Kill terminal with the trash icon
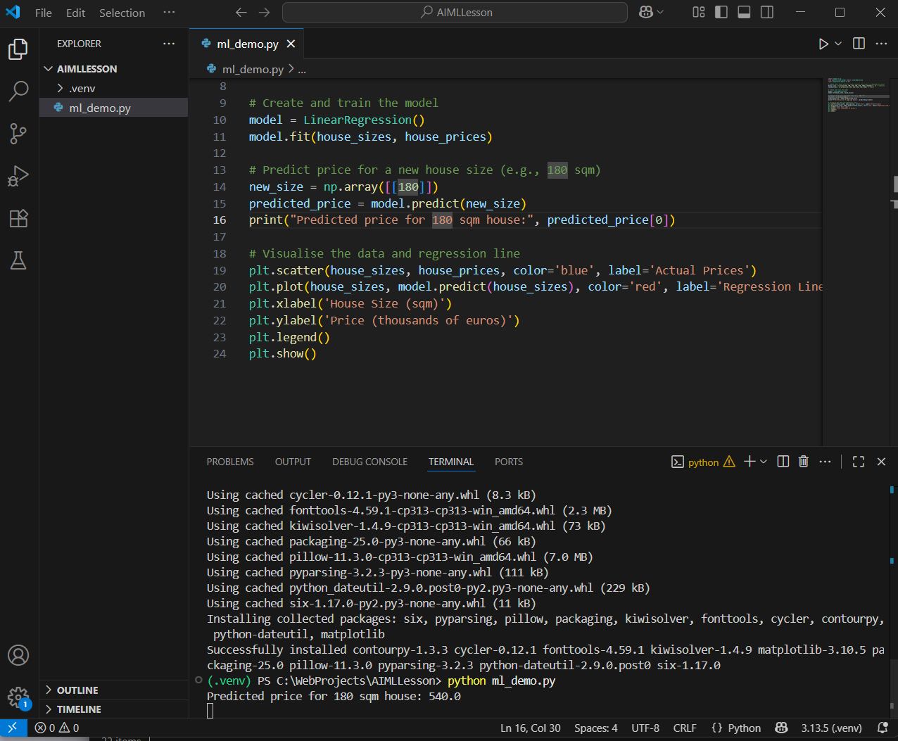Viewport: 898px width, 741px height. pos(804,462)
